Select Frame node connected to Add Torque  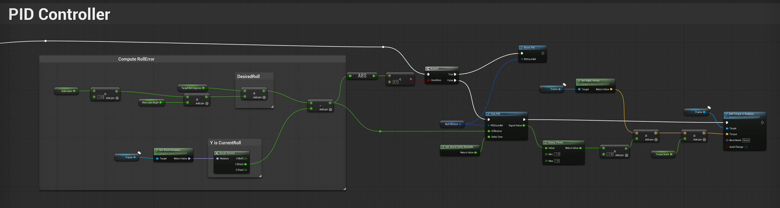coord(696,112)
